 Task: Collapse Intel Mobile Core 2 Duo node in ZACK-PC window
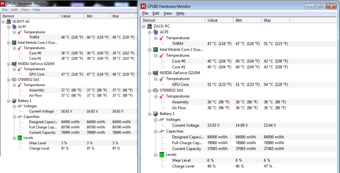(150, 49)
